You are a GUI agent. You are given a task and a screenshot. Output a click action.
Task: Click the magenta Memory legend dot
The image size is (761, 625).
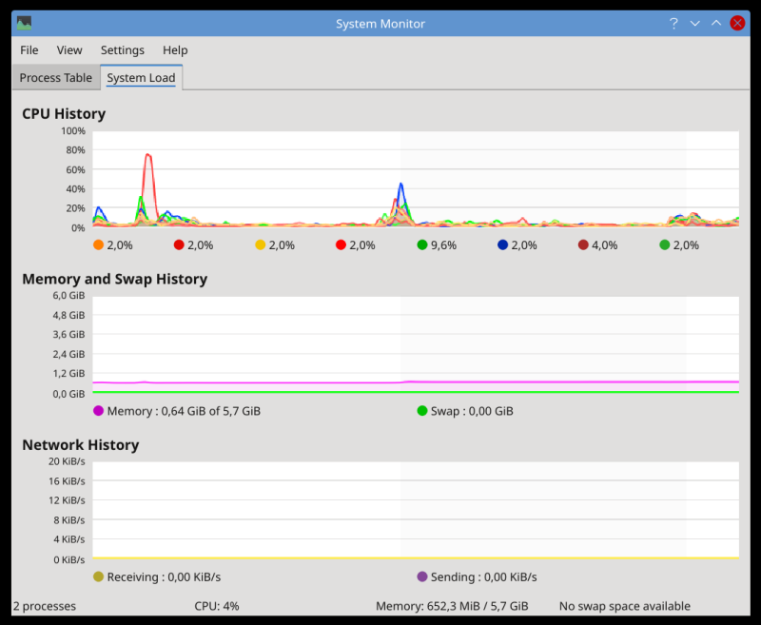(98, 411)
